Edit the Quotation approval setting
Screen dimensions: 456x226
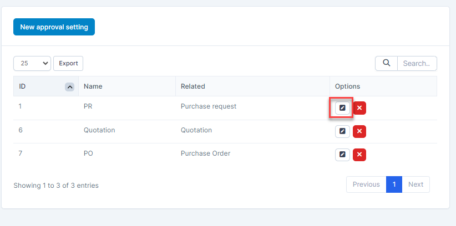pos(342,131)
